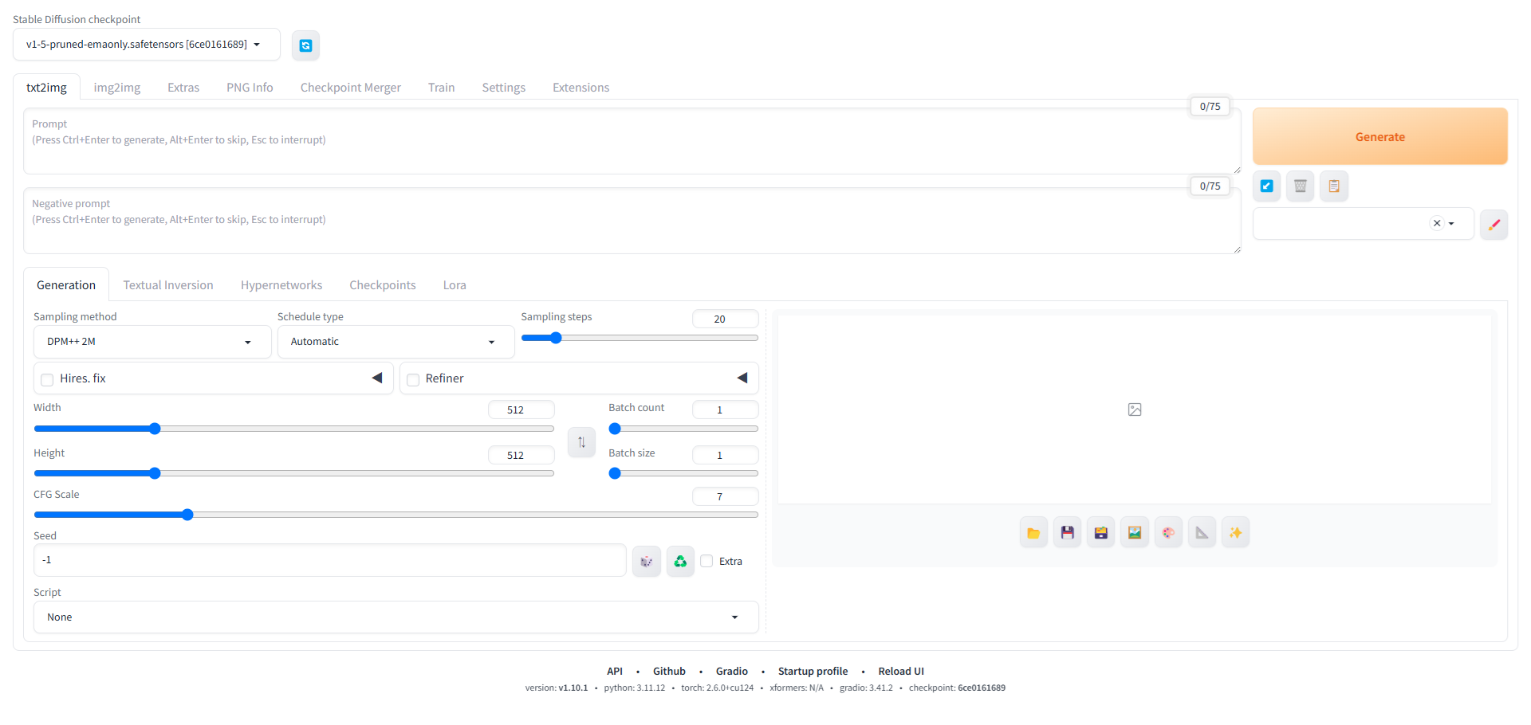
Task: Click the Generate button
Action: (x=1380, y=136)
